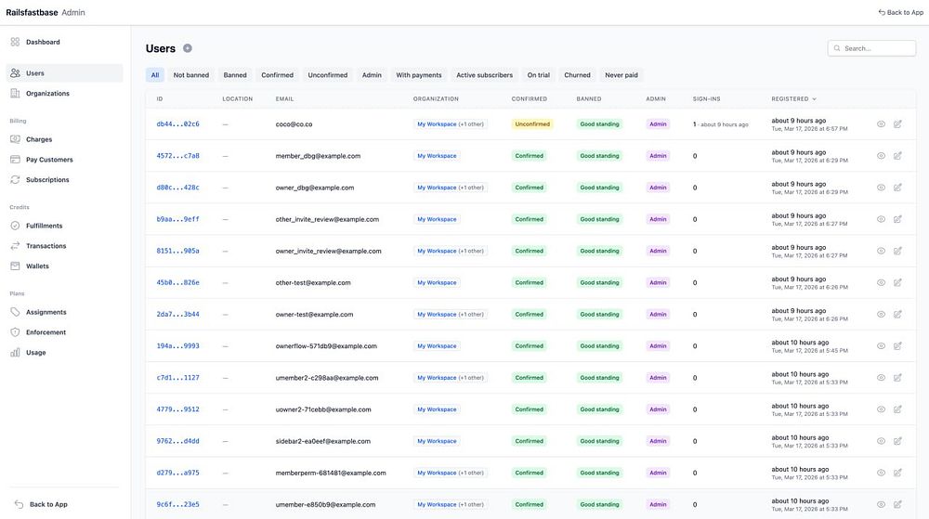Open Assignments tag icon

[16, 313]
